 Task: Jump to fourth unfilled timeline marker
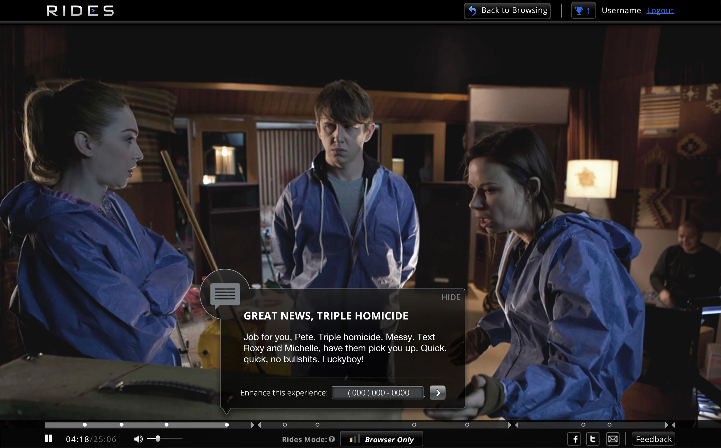(467, 425)
